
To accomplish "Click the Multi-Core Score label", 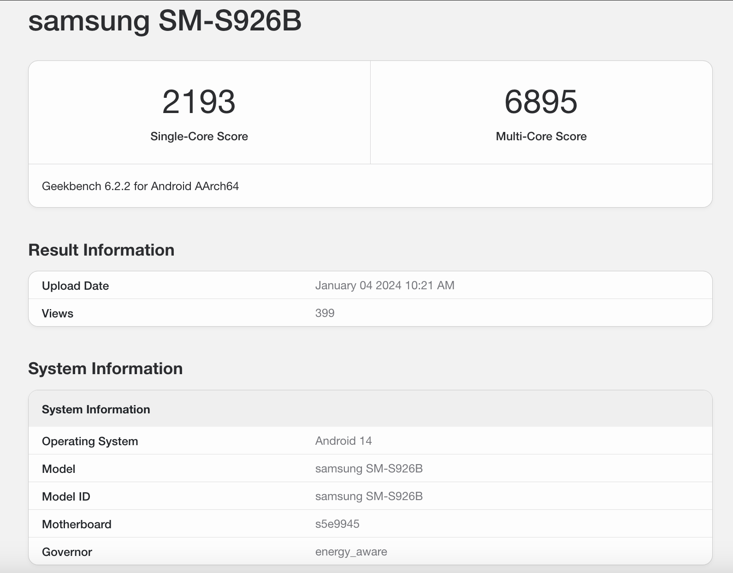I will pos(541,137).
